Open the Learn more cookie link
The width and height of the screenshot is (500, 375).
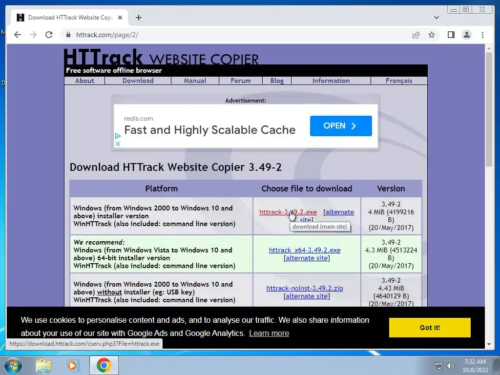[269, 333]
